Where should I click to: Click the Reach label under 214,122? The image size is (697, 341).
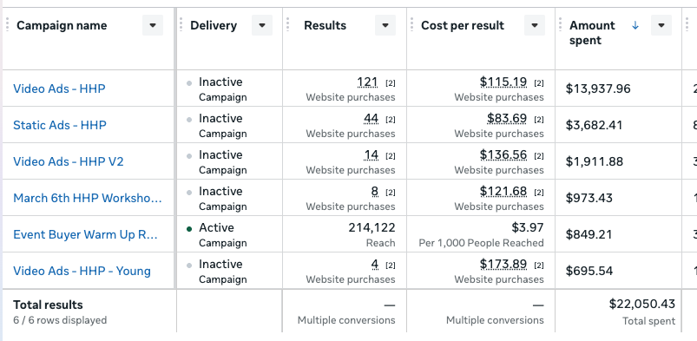pyautogui.click(x=380, y=243)
